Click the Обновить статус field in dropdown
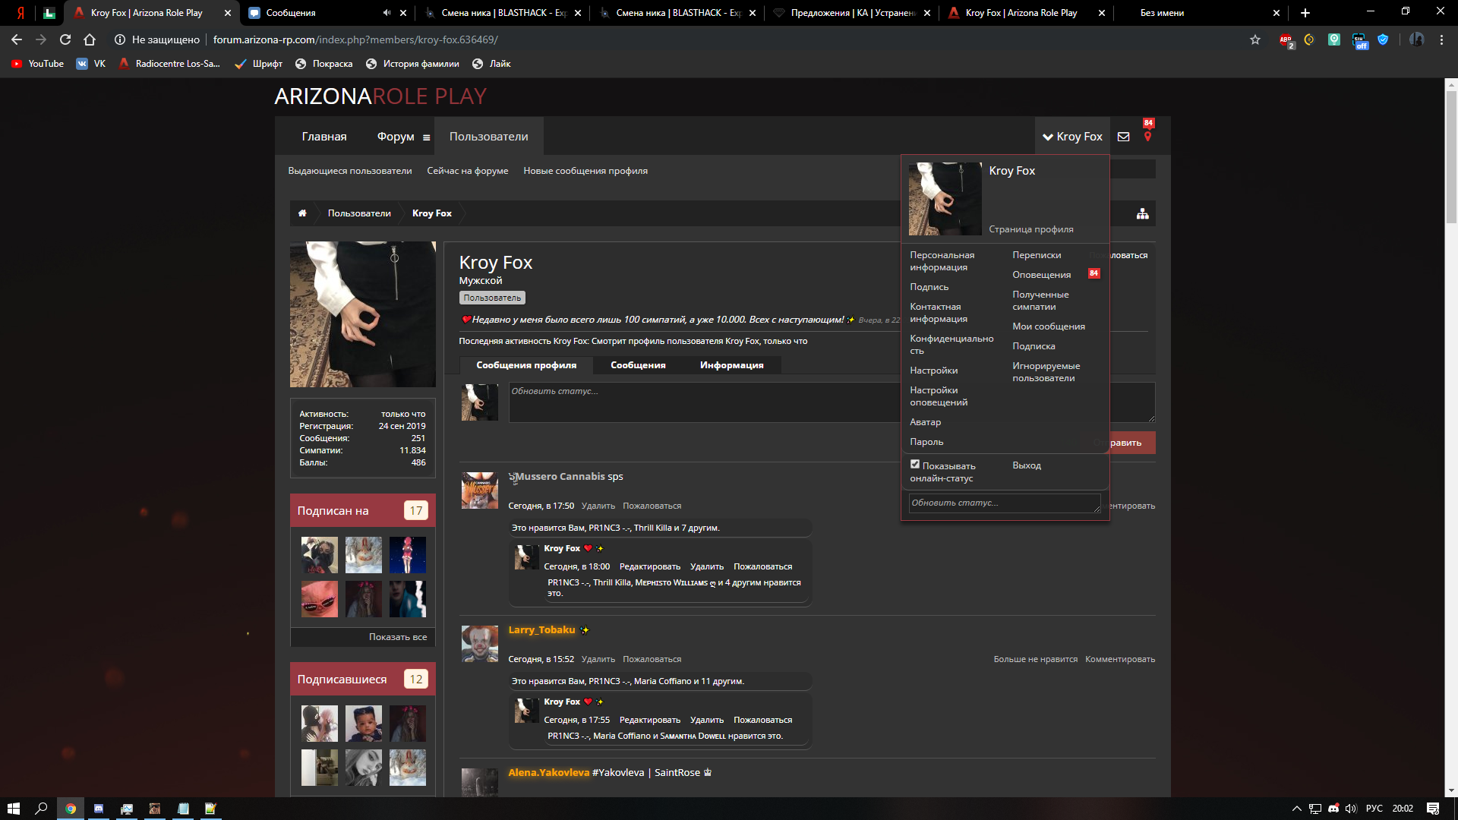This screenshot has height=820, width=1458. point(1004,503)
